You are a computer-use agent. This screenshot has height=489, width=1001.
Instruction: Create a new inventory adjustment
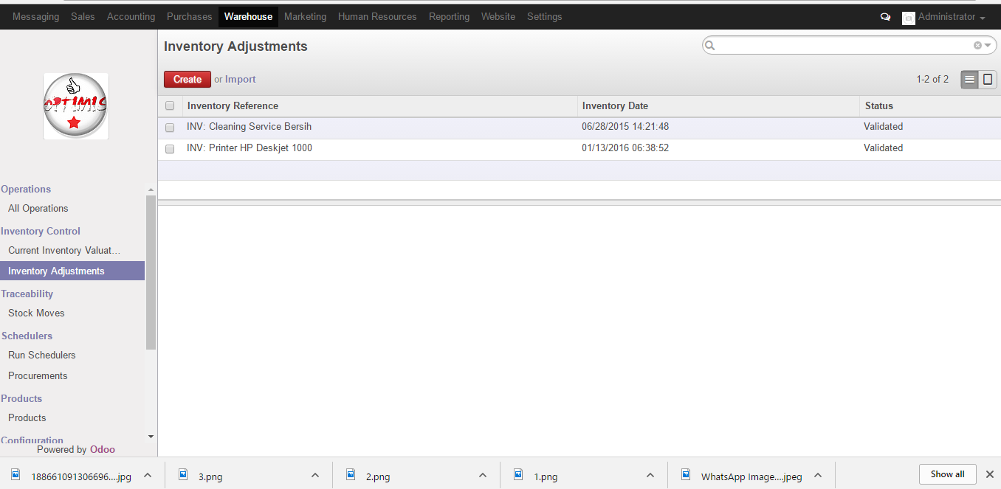(x=188, y=79)
